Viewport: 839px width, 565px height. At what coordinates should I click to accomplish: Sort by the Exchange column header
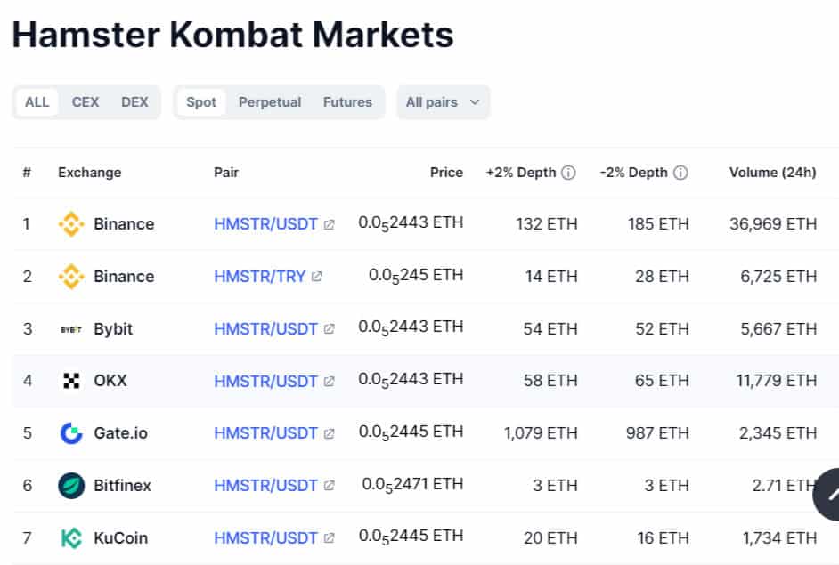(x=89, y=172)
